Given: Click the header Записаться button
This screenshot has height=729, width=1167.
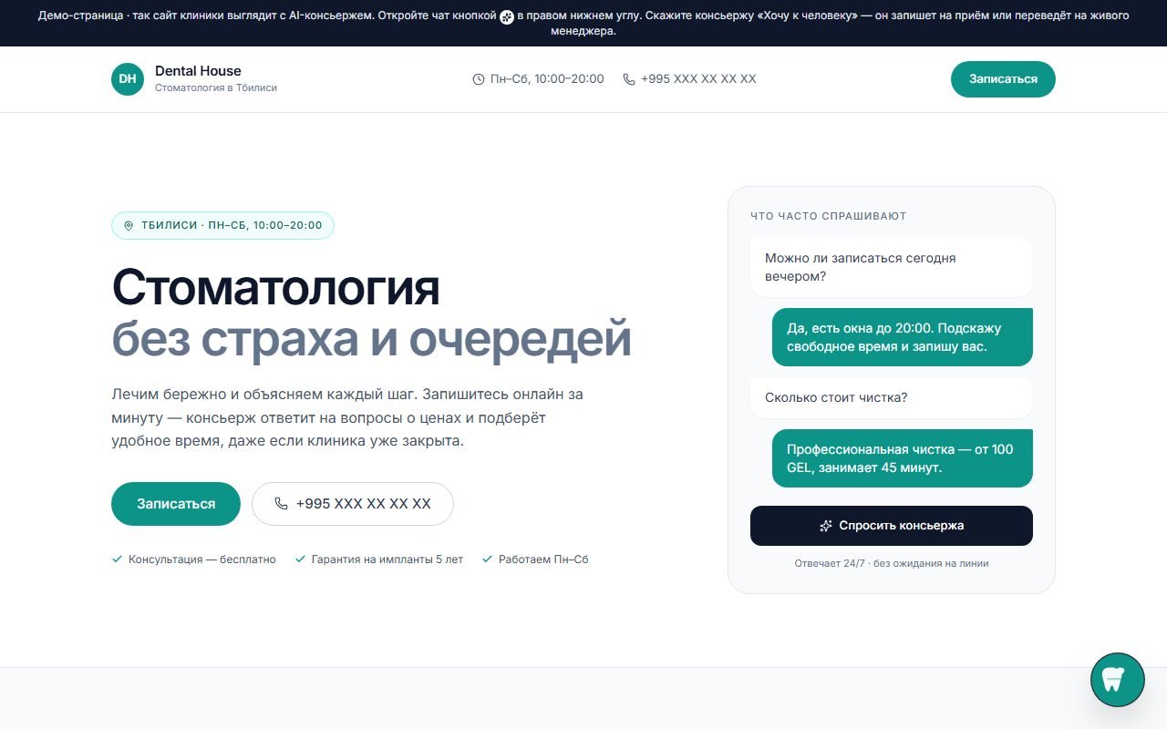Looking at the screenshot, I should click(1003, 79).
